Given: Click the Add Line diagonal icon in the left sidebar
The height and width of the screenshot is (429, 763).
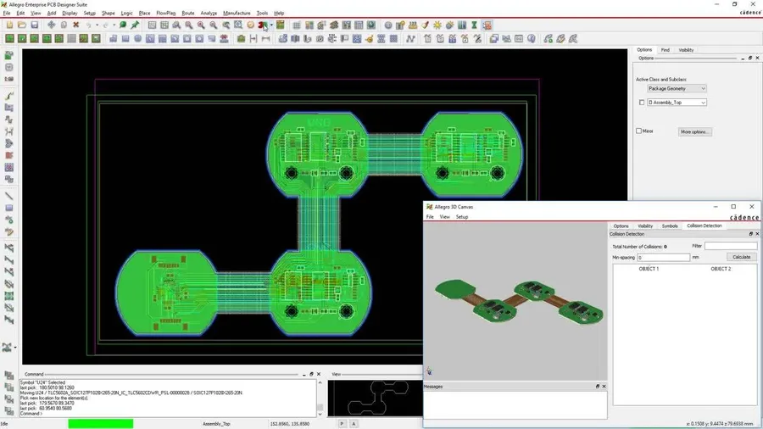Looking at the screenshot, I should (x=9, y=196).
